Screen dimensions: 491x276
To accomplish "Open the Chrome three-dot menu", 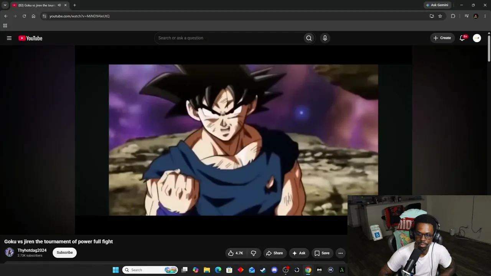I will click(485, 16).
